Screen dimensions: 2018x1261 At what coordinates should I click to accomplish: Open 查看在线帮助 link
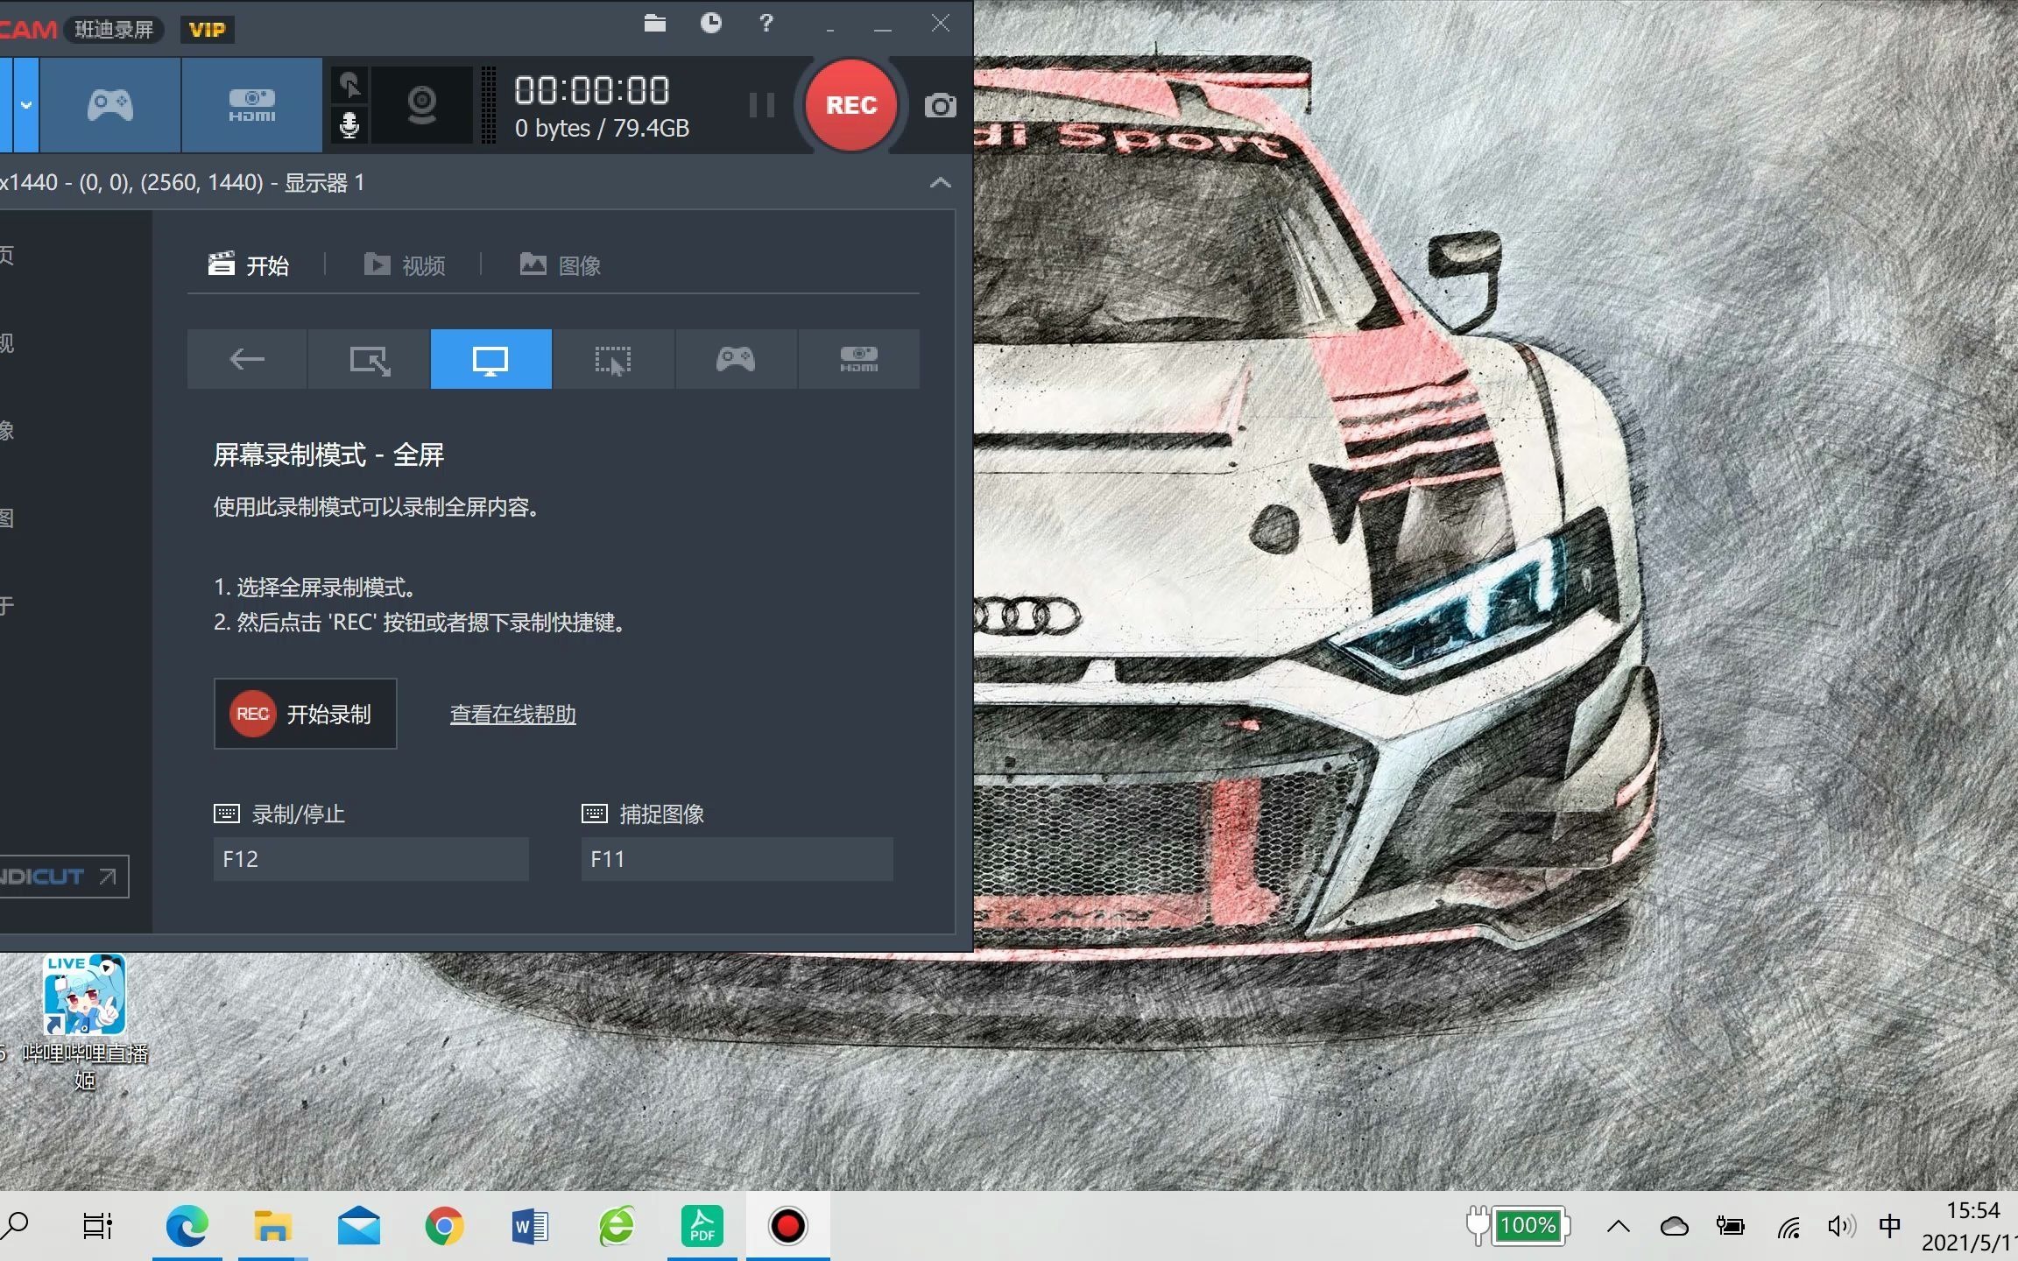512,715
